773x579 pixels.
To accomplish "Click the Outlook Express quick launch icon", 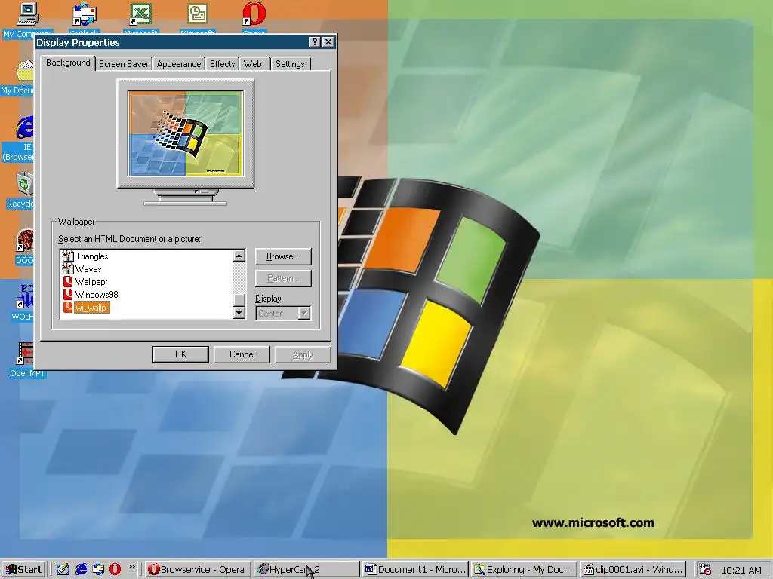I will 98,569.
